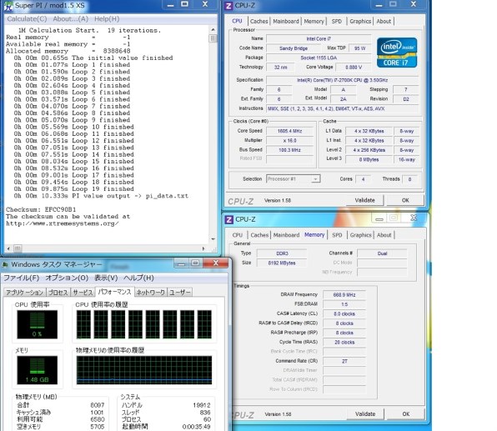Switch to About tab in upper CPU-Z window

(x=384, y=21)
